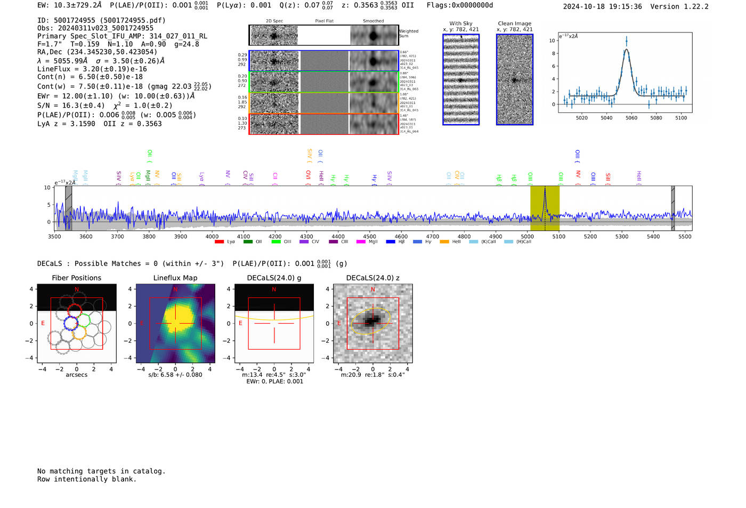Click the 2024-10-18 19:15:36 timestamp
This screenshot has width=746, height=508.
[603, 6]
